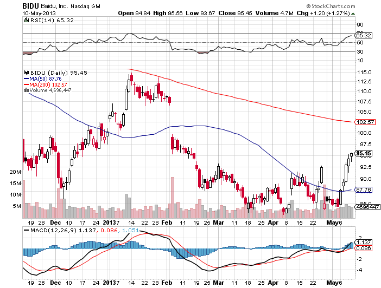Click the Volume 4.7M header value
Screen dimensions: 381x288
click(x=274, y=13)
